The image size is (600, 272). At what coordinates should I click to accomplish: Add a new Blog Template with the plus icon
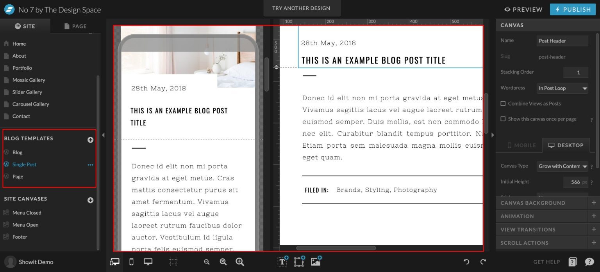point(90,139)
